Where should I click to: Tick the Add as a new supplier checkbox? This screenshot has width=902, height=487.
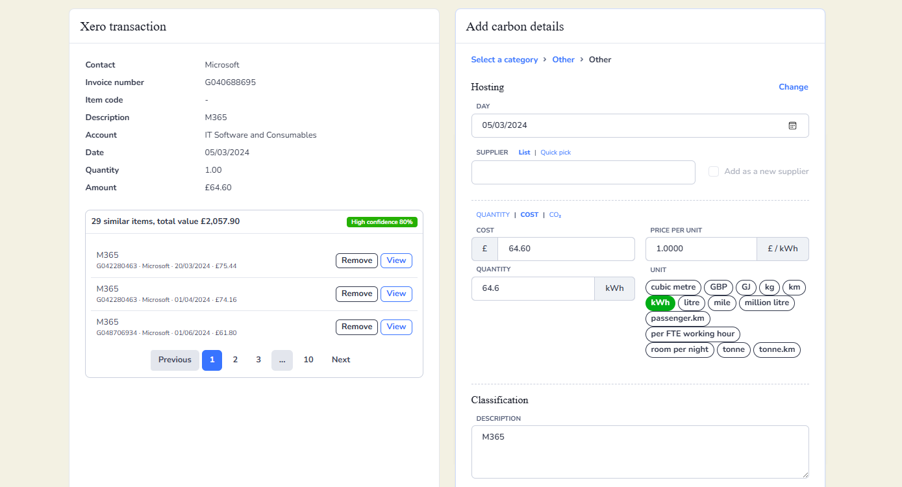pos(714,171)
